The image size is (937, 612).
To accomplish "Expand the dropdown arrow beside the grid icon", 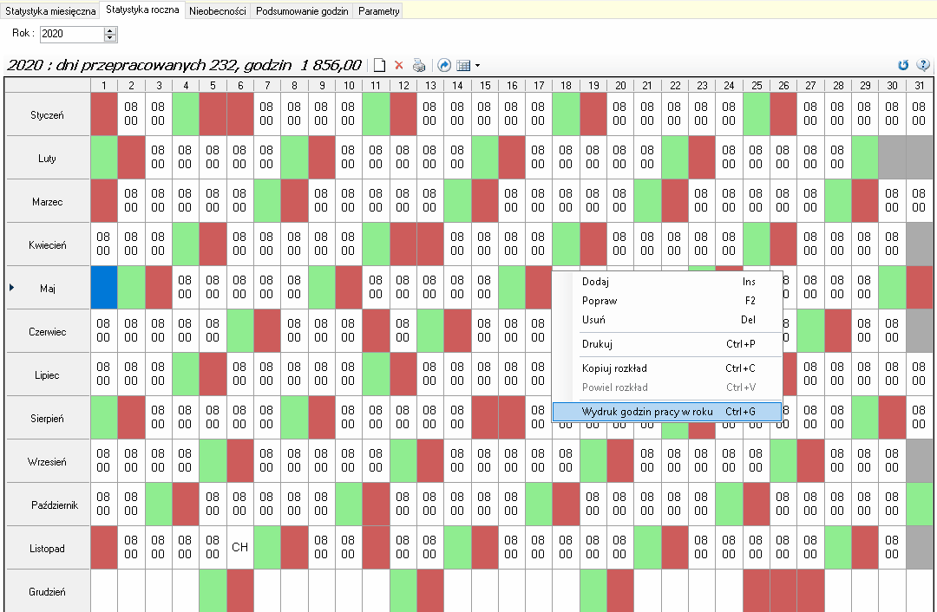I will pyautogui.click(x=477, y=66).
